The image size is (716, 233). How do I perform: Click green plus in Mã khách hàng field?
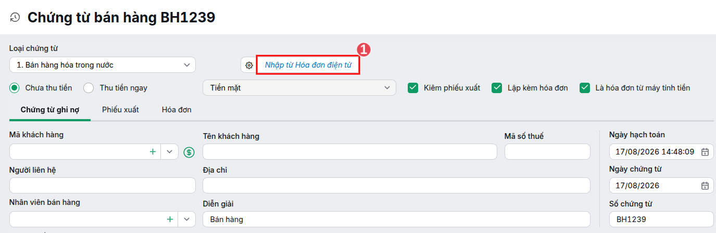point(153,152)
